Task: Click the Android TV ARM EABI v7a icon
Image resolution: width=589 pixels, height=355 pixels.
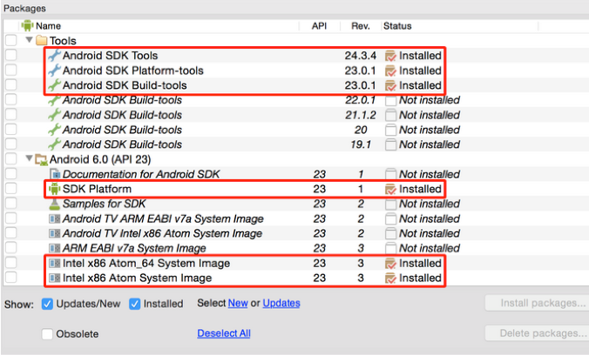Action: click(x=55, y=218)
